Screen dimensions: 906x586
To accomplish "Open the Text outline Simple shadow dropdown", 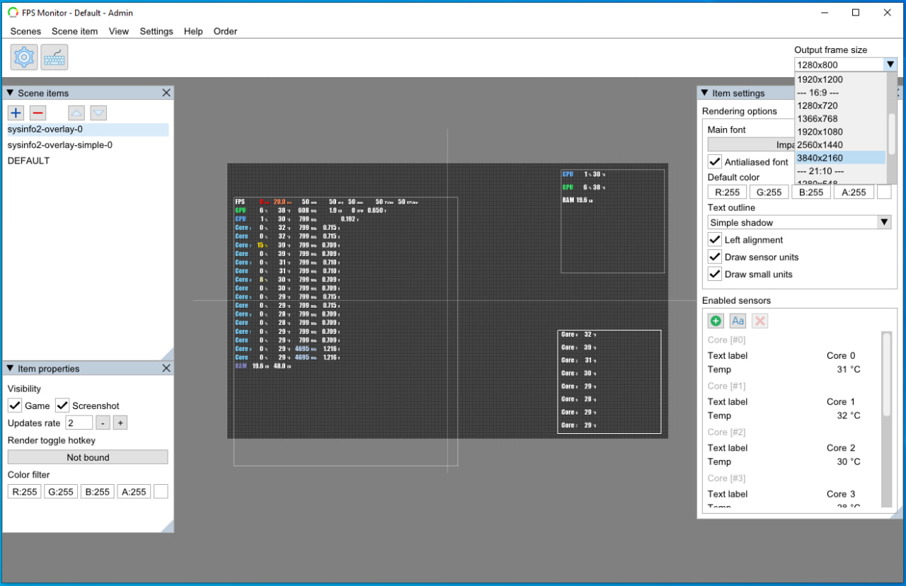I will [x=798, y=222].
